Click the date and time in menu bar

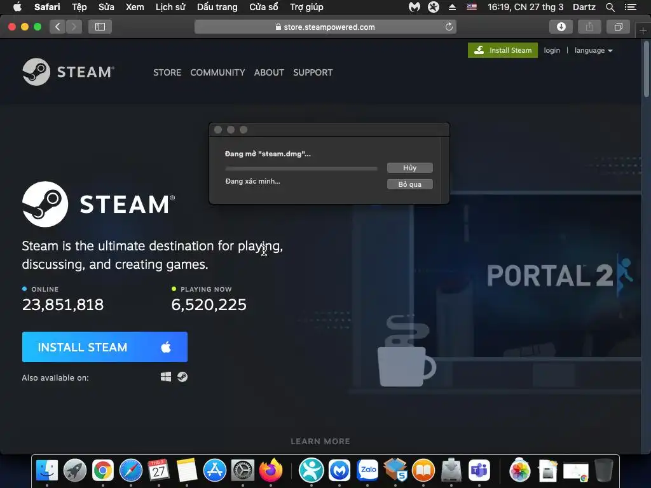526,6
